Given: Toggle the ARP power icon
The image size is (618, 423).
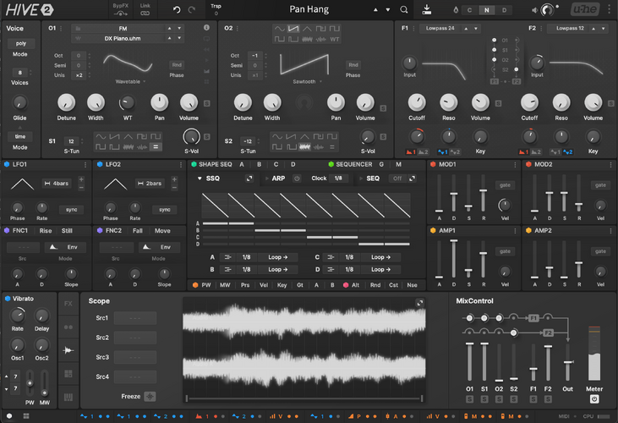Looking at the screenshot, I should click(x=297, y=179).
